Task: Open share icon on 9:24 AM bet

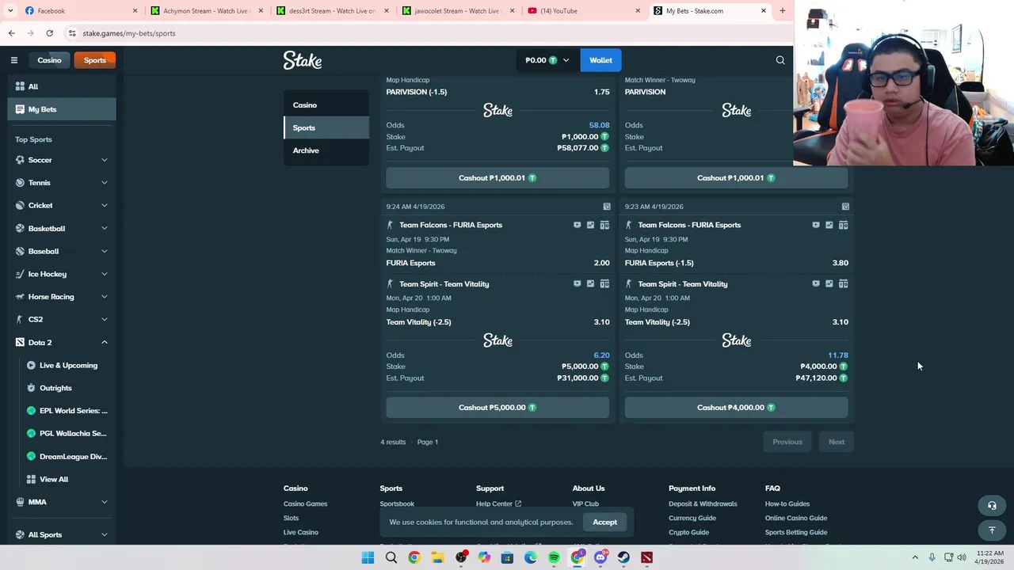Action: [x=607, y=207]
